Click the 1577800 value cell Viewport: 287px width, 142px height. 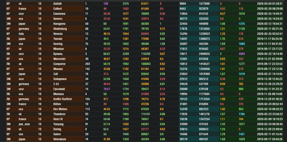(204, 4)
